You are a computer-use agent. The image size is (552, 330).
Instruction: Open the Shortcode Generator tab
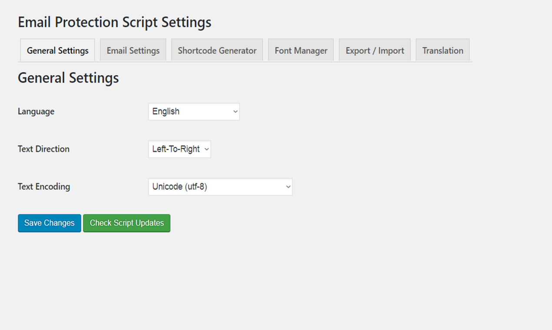(x=217, y=50)
